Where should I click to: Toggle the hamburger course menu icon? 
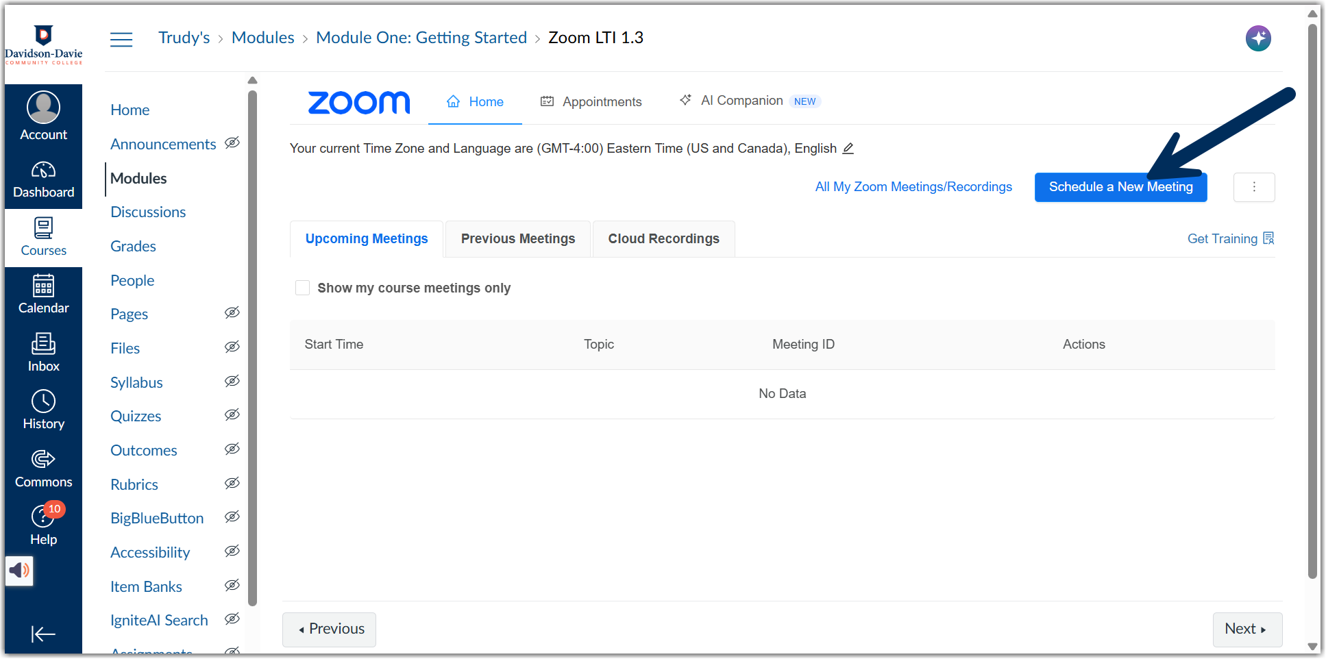click(121, 39)
